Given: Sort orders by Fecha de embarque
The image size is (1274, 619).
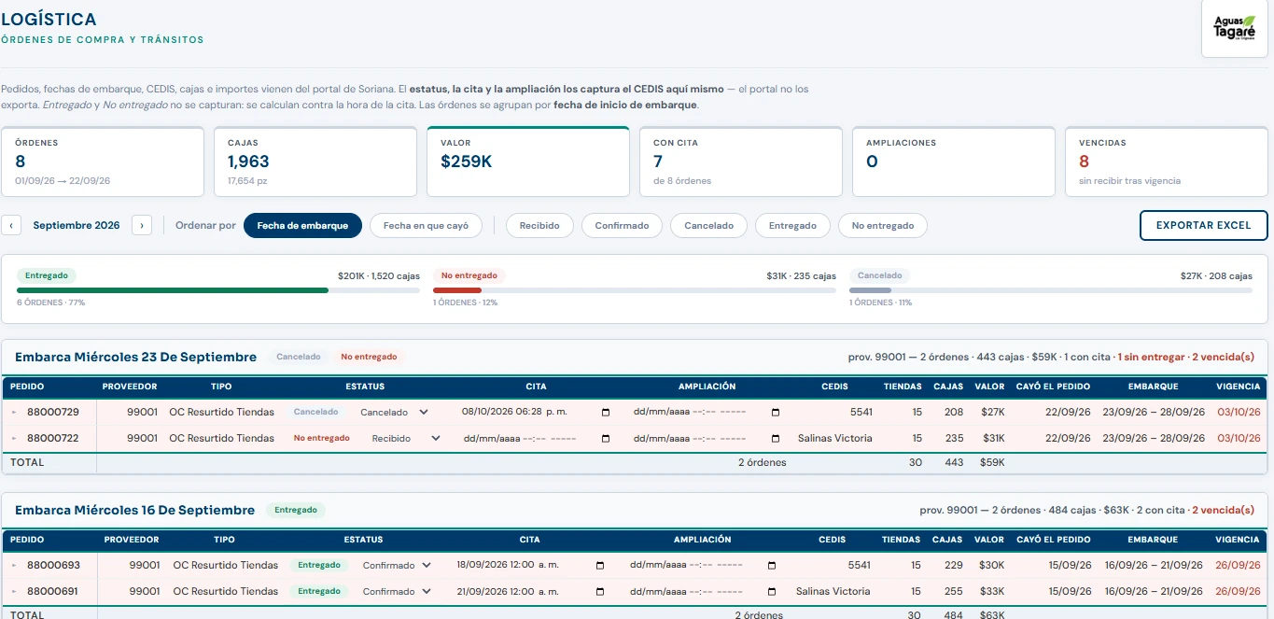Looking at the screenshot, I should (x=302, y=225).
